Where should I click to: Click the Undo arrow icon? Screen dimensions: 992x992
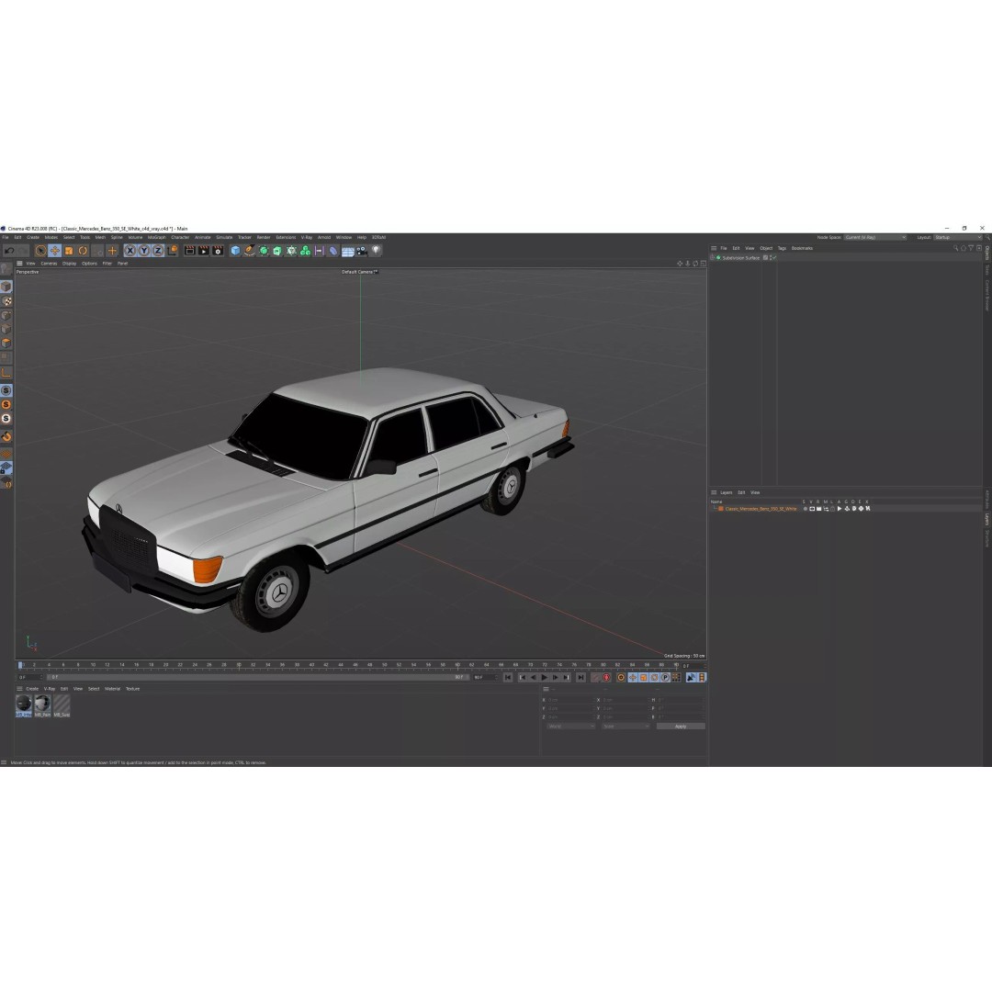9,251
